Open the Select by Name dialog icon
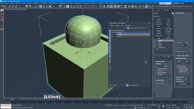This screenshot has height=109, width=194. click(x=30, y=6)
